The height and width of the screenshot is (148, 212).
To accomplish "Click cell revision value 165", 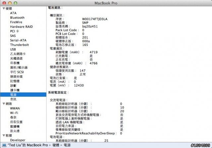I will (x=85, y=45).
